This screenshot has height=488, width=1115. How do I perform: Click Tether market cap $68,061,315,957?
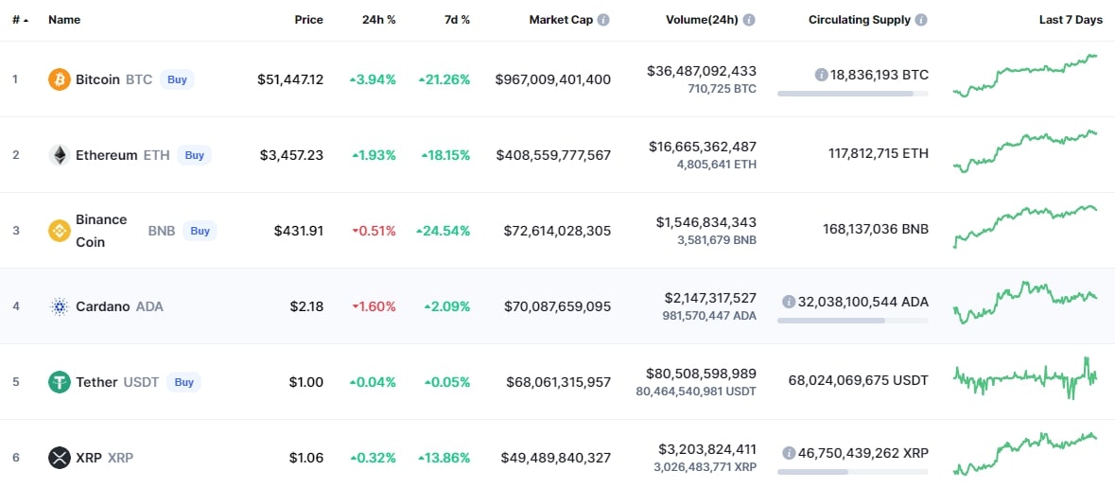click(x=558, y=382)
